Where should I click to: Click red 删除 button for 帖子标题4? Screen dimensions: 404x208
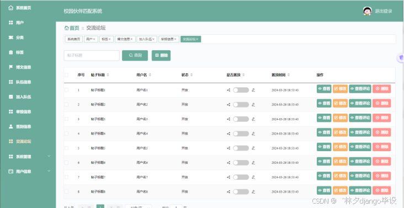tap(381, 132)
